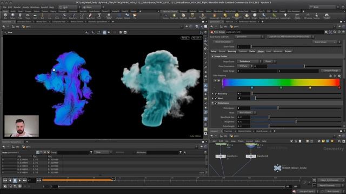This screenshot has width=346, height=194.
Task: Toggle the Wind checkbox
Action: point(216,98)
